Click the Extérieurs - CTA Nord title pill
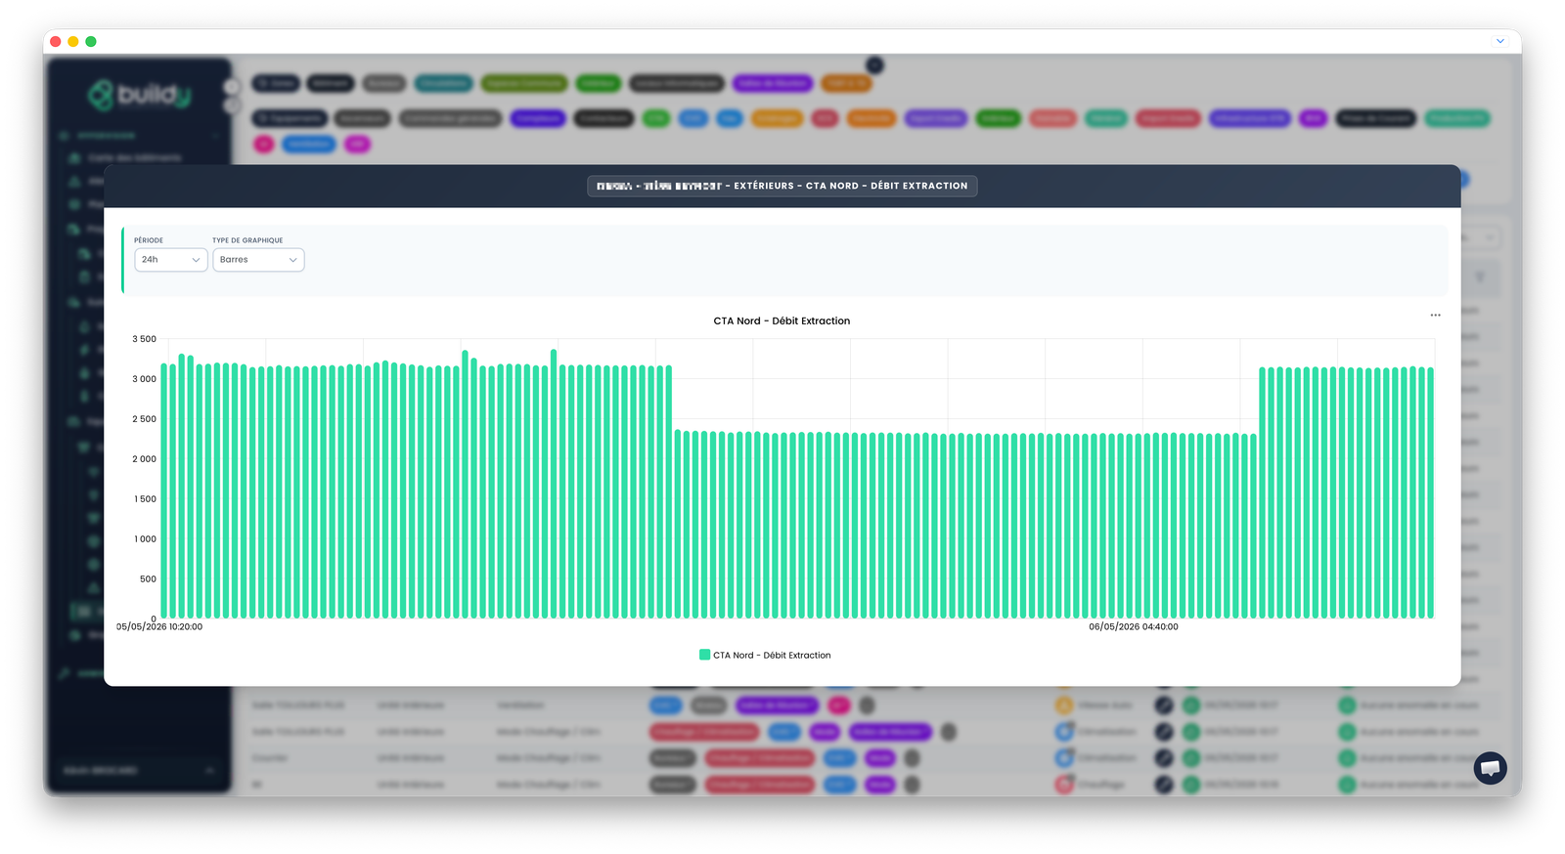Screen dimensions: 1565x854 (x=782, y=186)
